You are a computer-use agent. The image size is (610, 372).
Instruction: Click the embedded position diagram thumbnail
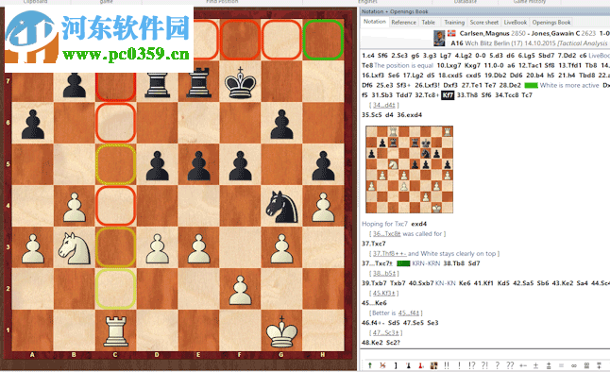click(x=409, y=170)
